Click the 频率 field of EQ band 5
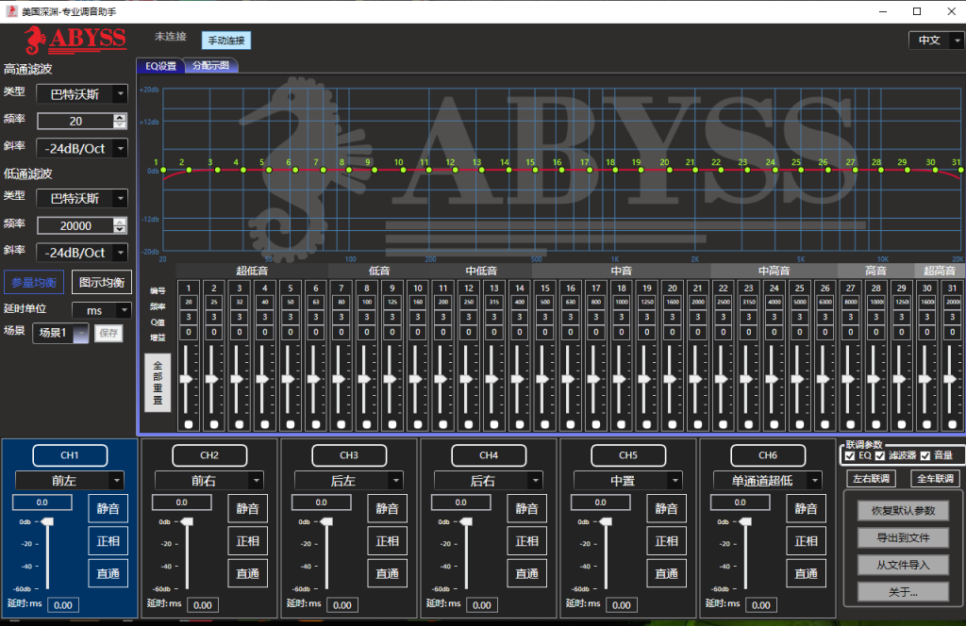Screen dimensions: 966x626 [x=291, y=303]
